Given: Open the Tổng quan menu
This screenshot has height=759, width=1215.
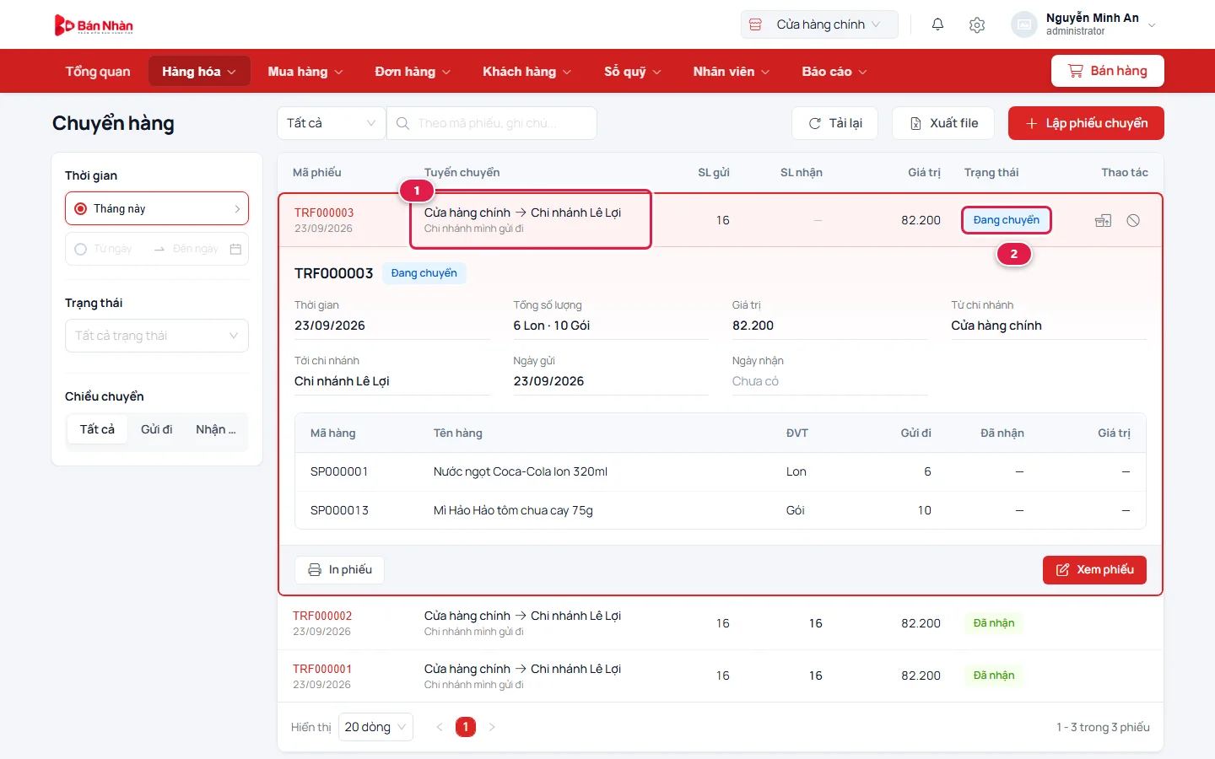Looking at the screenshot, I should [x=98, y=72].
